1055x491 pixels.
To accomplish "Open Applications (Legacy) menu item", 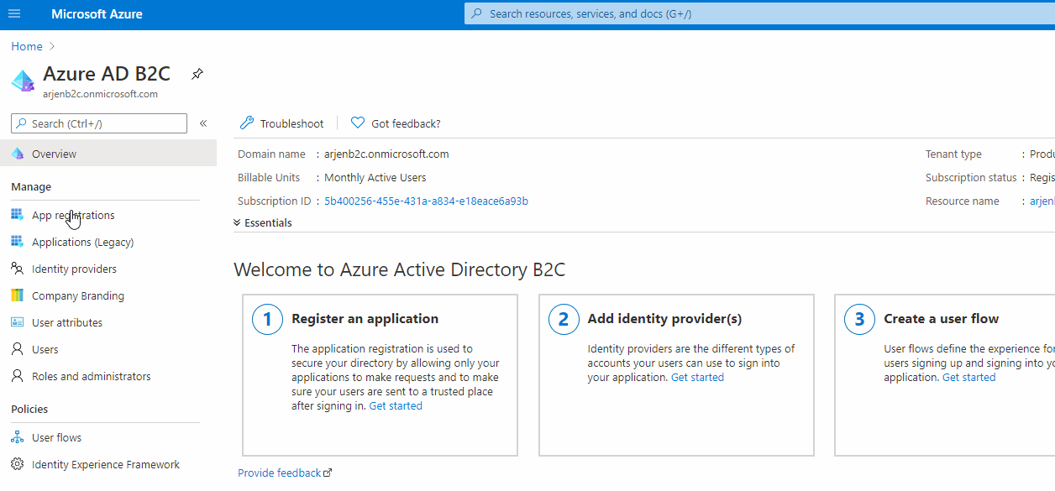I will tap(82, 242).
